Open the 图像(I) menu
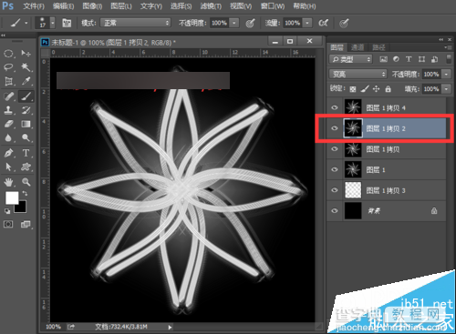This screenshot has width=456, height=334. 92,6
